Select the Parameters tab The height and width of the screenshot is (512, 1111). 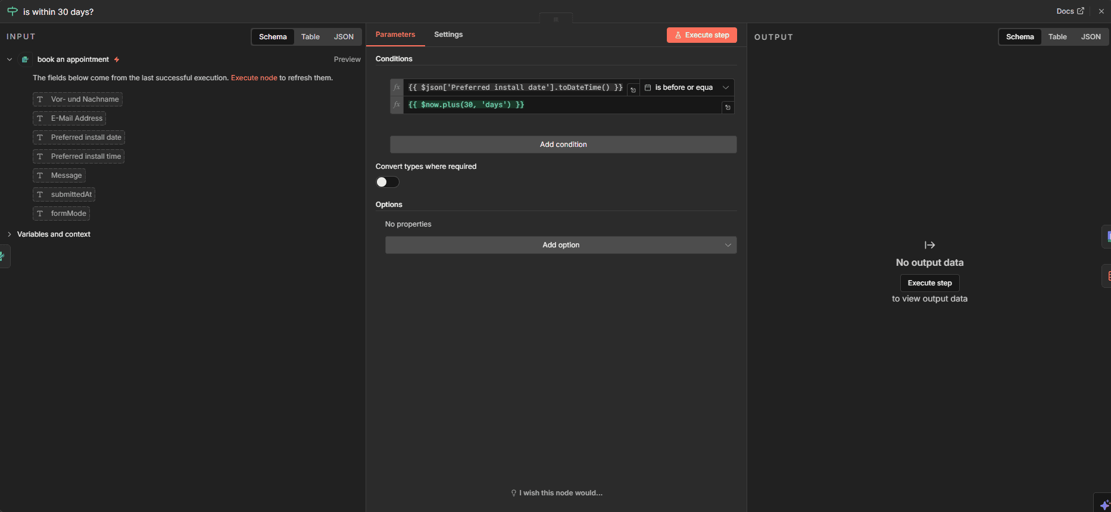tap(395, 34)
